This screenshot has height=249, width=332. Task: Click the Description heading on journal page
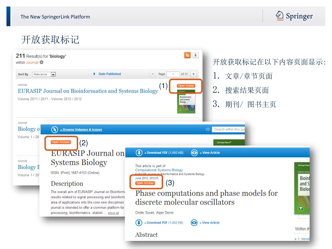pyautogui.click(x=67, y=184)
